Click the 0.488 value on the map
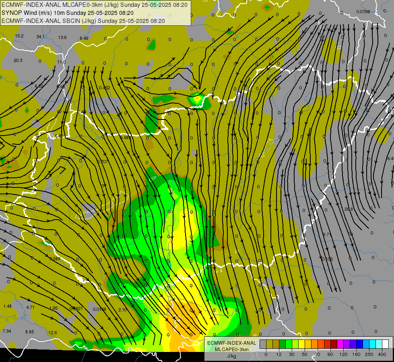394x362 pixels. point(125,138)
